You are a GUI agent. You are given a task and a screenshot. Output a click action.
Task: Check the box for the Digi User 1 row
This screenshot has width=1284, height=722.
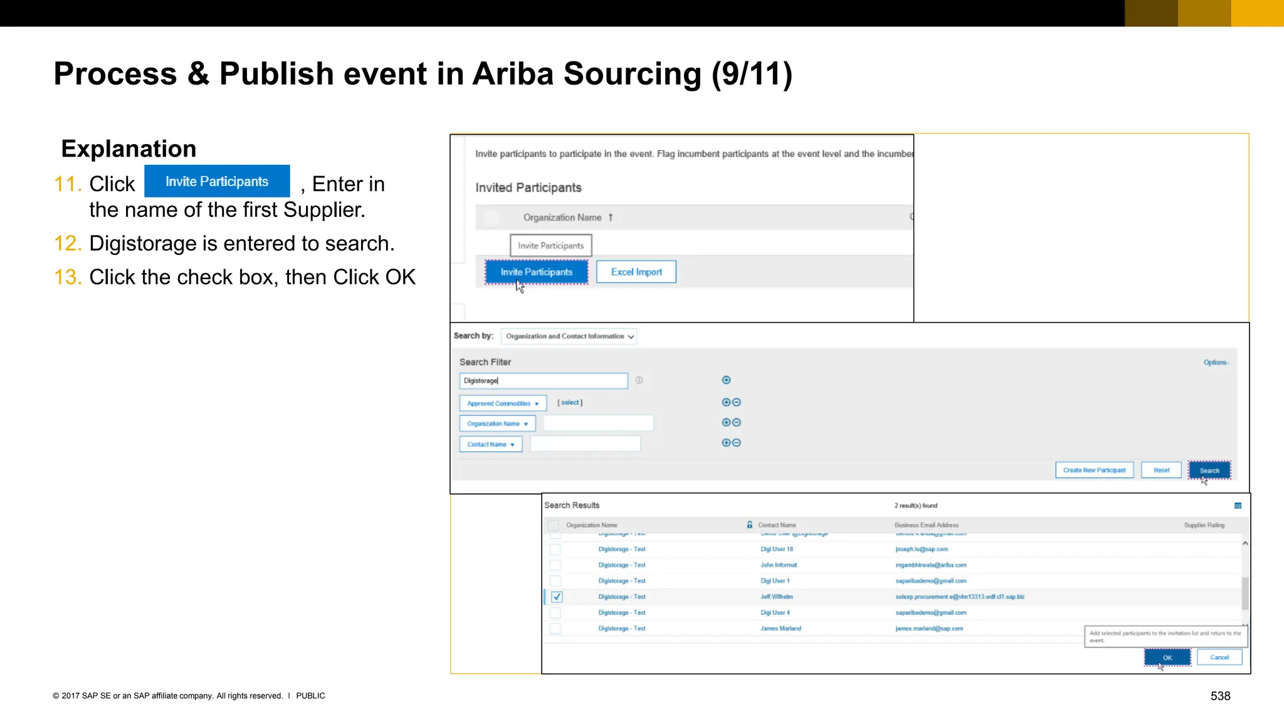[555, 581]
